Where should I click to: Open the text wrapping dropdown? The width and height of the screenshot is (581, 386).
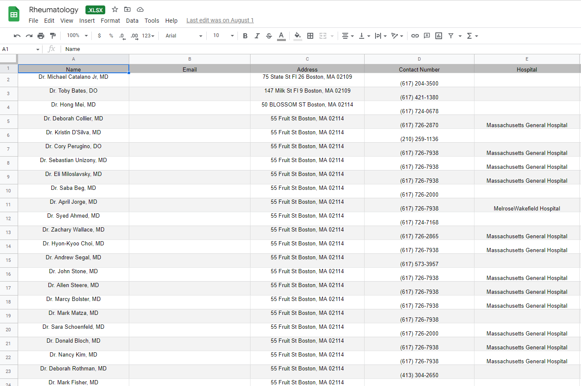[x=381, y=36]
